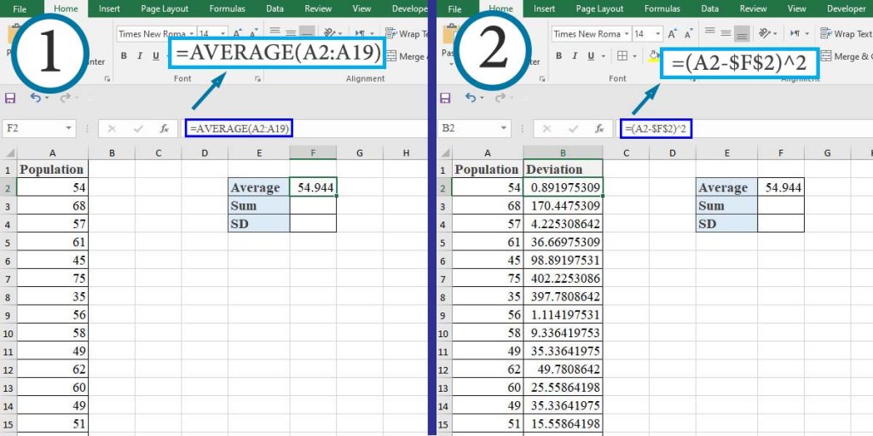Image resolution: width=873 pixels, height=436 pixels.
Task: Open Undo history dropdown in right window
Action: pos(483,98)
